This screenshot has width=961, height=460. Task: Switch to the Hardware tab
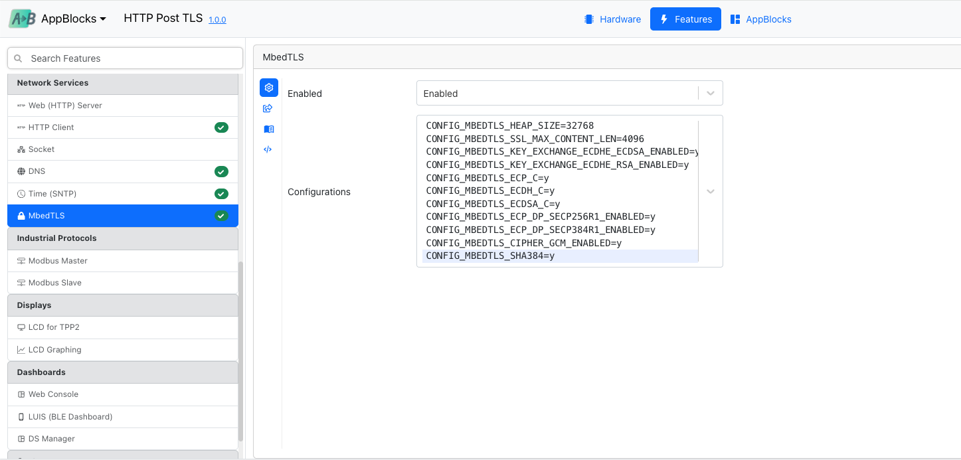pyautogui.click(x=612, y=19)
